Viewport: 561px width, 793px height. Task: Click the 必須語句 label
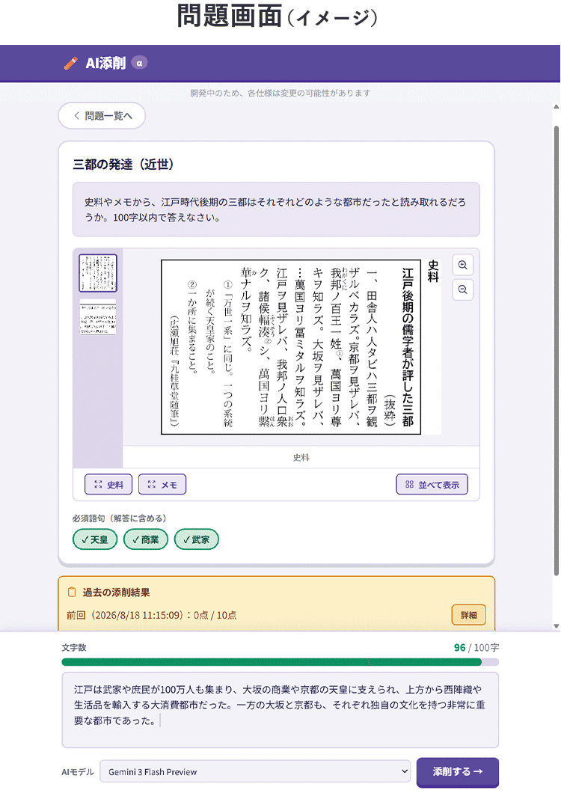(120, 518)
